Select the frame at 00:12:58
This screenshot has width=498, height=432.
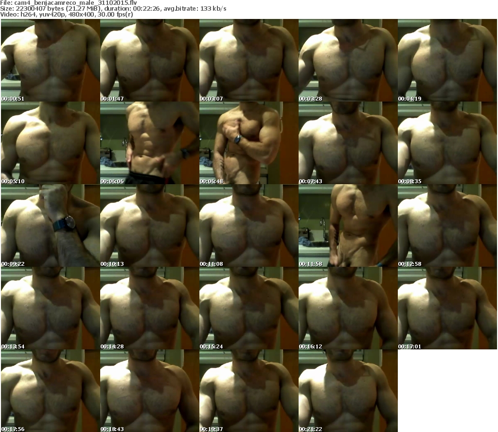tap(447, 225)
